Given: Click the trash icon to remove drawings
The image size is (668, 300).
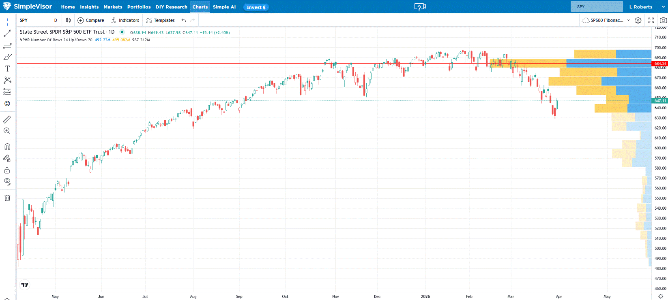Looking at the screenshot, I should (7, 198).
